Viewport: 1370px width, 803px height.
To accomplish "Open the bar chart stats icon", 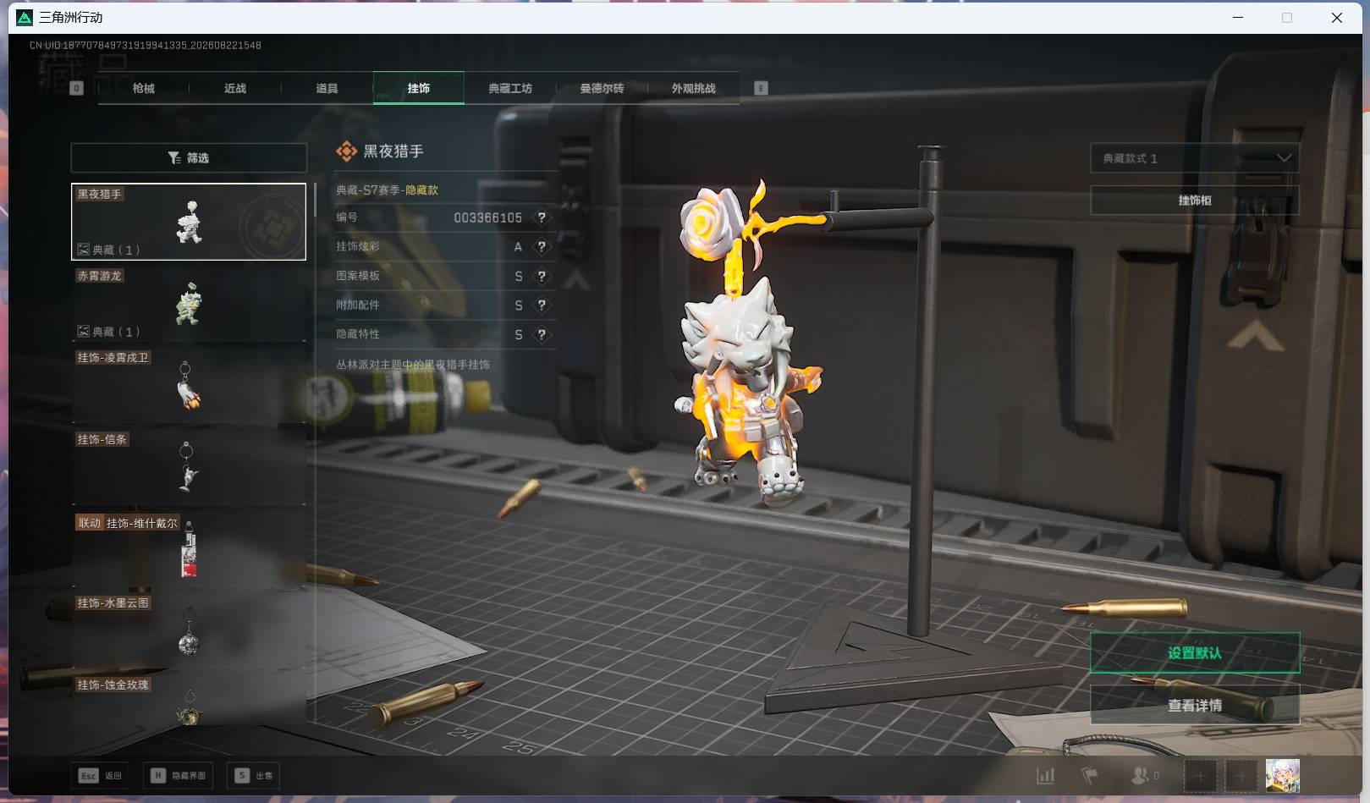I will [1046, 775].
